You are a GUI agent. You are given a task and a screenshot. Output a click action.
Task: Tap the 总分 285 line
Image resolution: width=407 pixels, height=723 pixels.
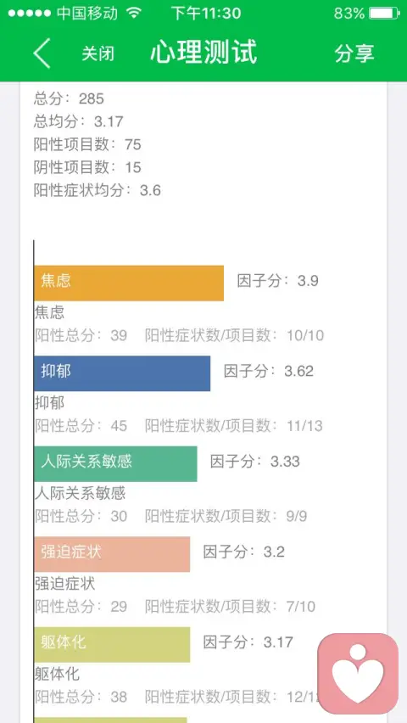(x=69, y=98)
